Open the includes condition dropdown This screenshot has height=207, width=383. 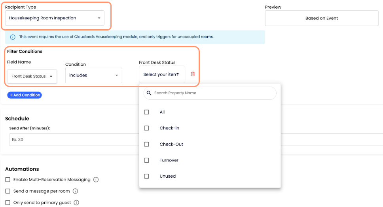[x=93, y=75]
